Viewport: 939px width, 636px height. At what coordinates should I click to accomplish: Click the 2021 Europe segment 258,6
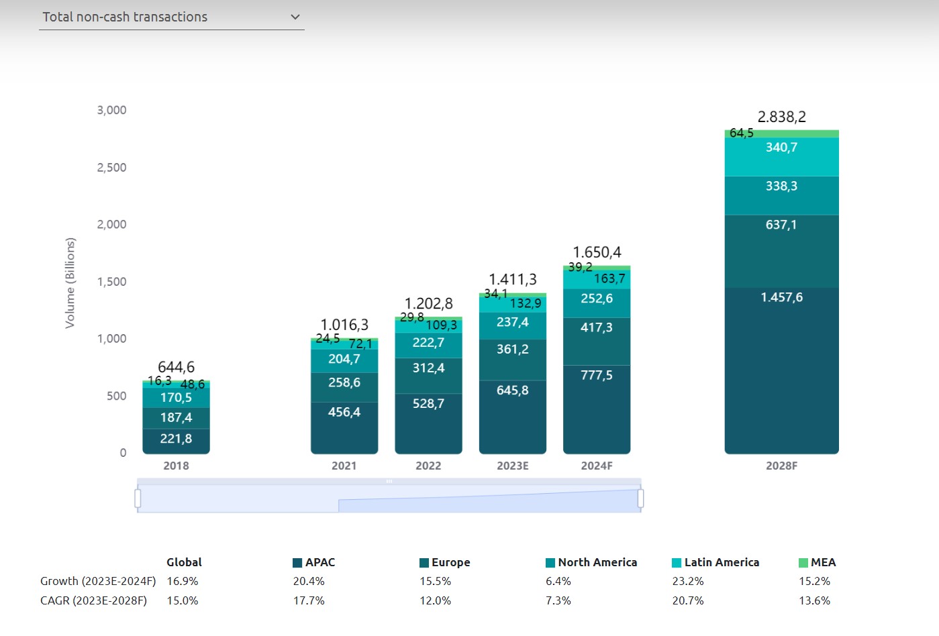[x=344, y=387]
